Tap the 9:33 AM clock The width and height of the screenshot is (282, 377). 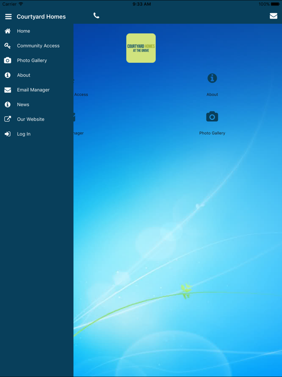tap(141, 4)
